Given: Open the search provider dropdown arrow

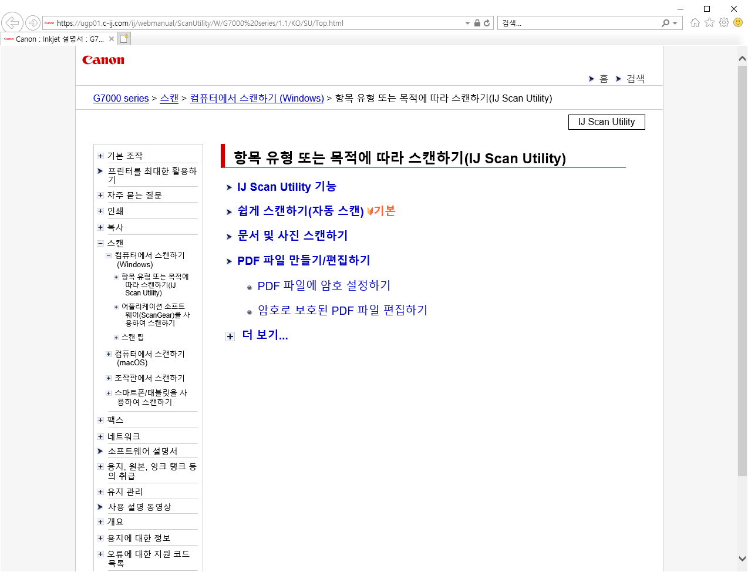Looking at the screenshot, I should pyautogui.click(x=675, y=23).
